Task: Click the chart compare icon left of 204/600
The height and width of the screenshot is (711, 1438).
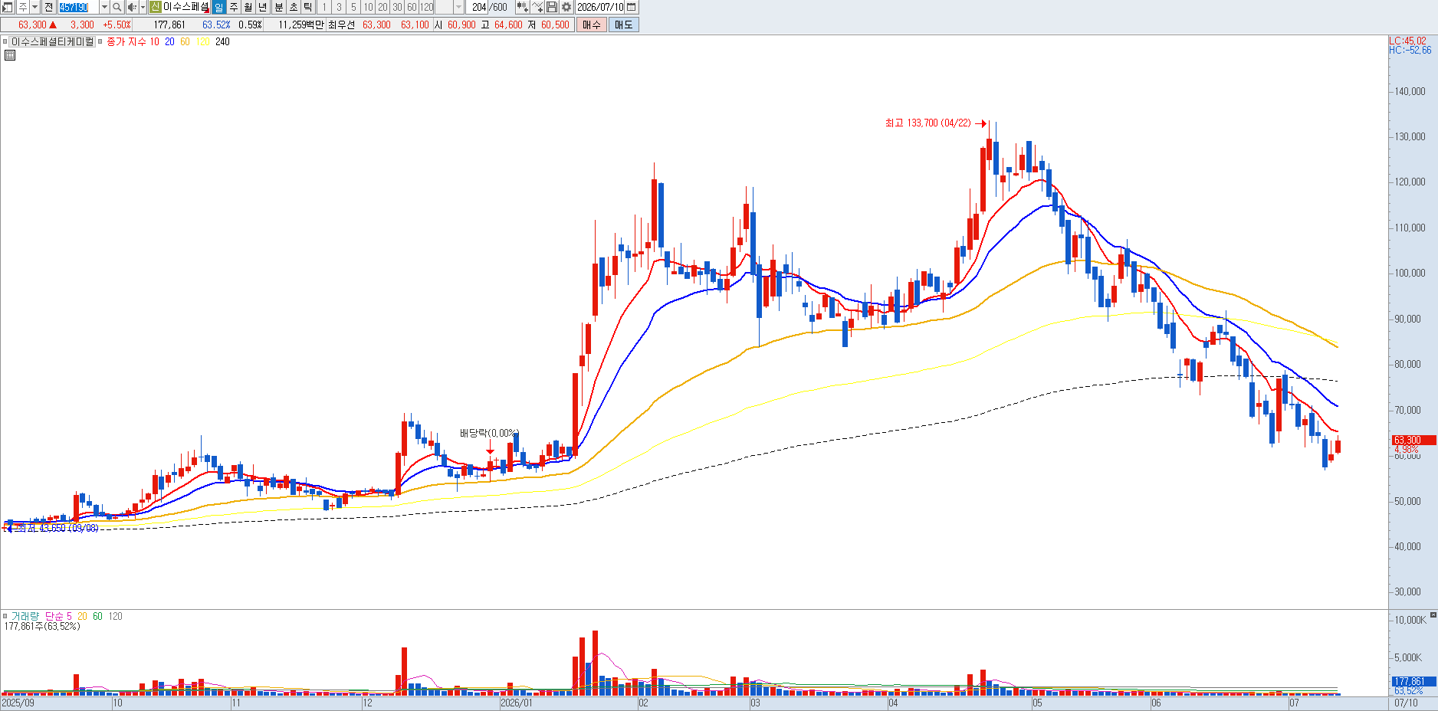Action: coord(522,7)
